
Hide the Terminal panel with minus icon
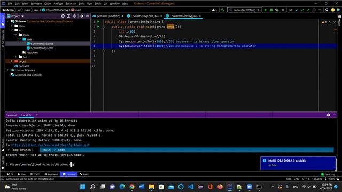pos(334,115)
